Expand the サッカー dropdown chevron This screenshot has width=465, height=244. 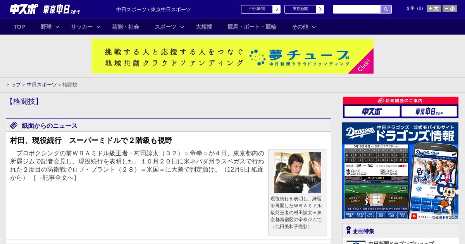point(98,27)
